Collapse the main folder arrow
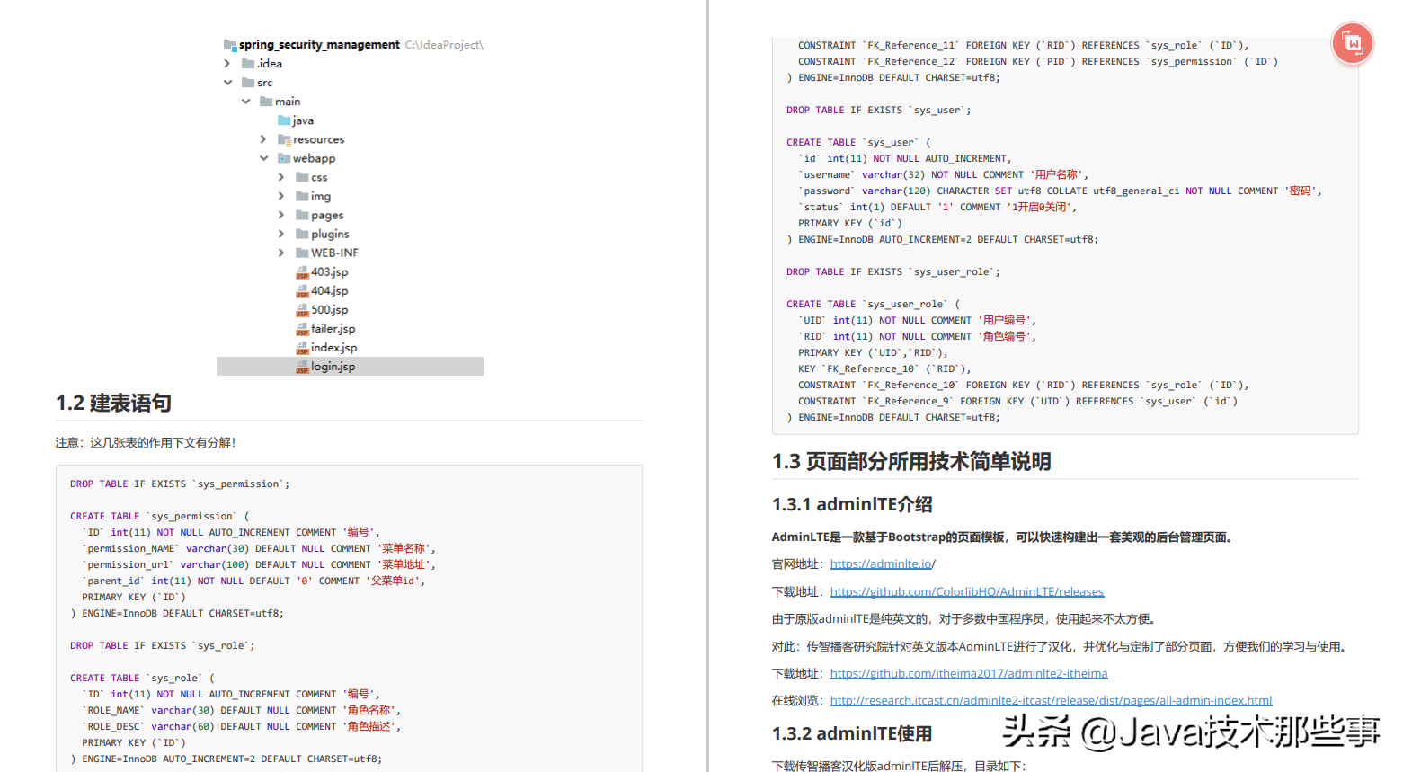This screenshot has height=772, width=1403. click(245, 102)
